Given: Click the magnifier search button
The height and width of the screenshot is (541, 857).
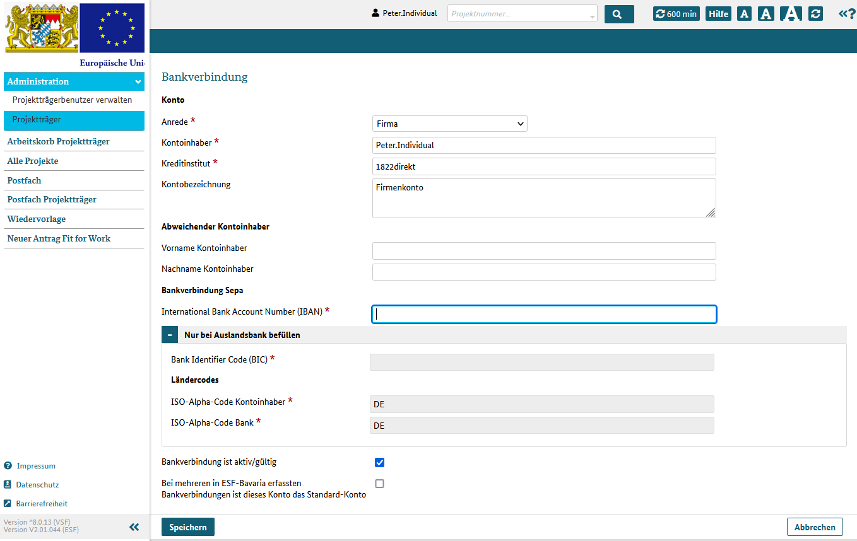Looking at the screenshot, I should pos(619,14).
